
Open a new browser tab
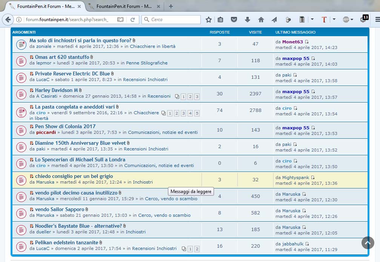[x=171, y=6]
